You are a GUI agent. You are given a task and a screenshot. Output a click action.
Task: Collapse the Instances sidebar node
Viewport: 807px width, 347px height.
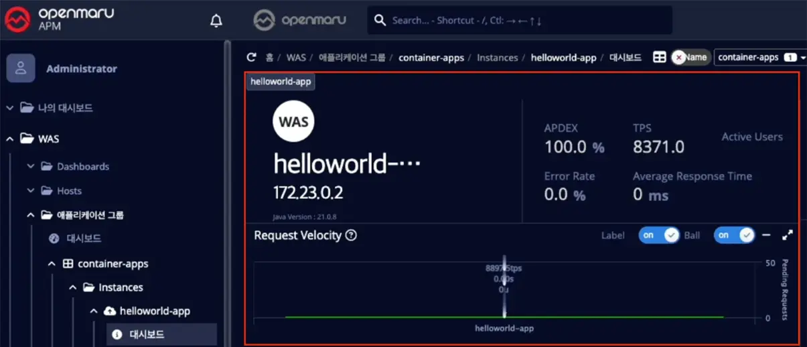(72, 287)
